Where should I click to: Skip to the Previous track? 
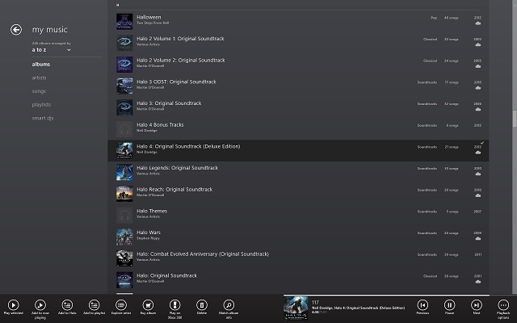[422, 305]
